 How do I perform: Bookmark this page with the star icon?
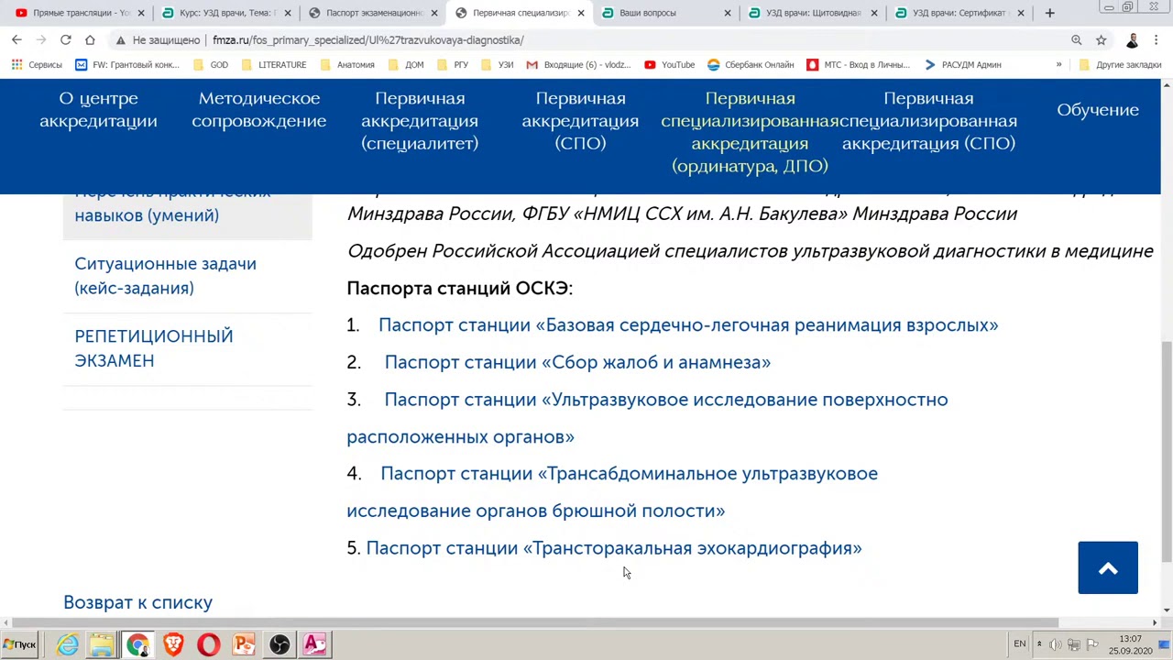(1101, 39)
